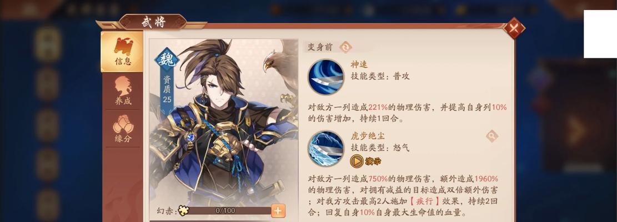Switch to the 养成 training tab
Screen dimensions: 617x222
point(123,91)
